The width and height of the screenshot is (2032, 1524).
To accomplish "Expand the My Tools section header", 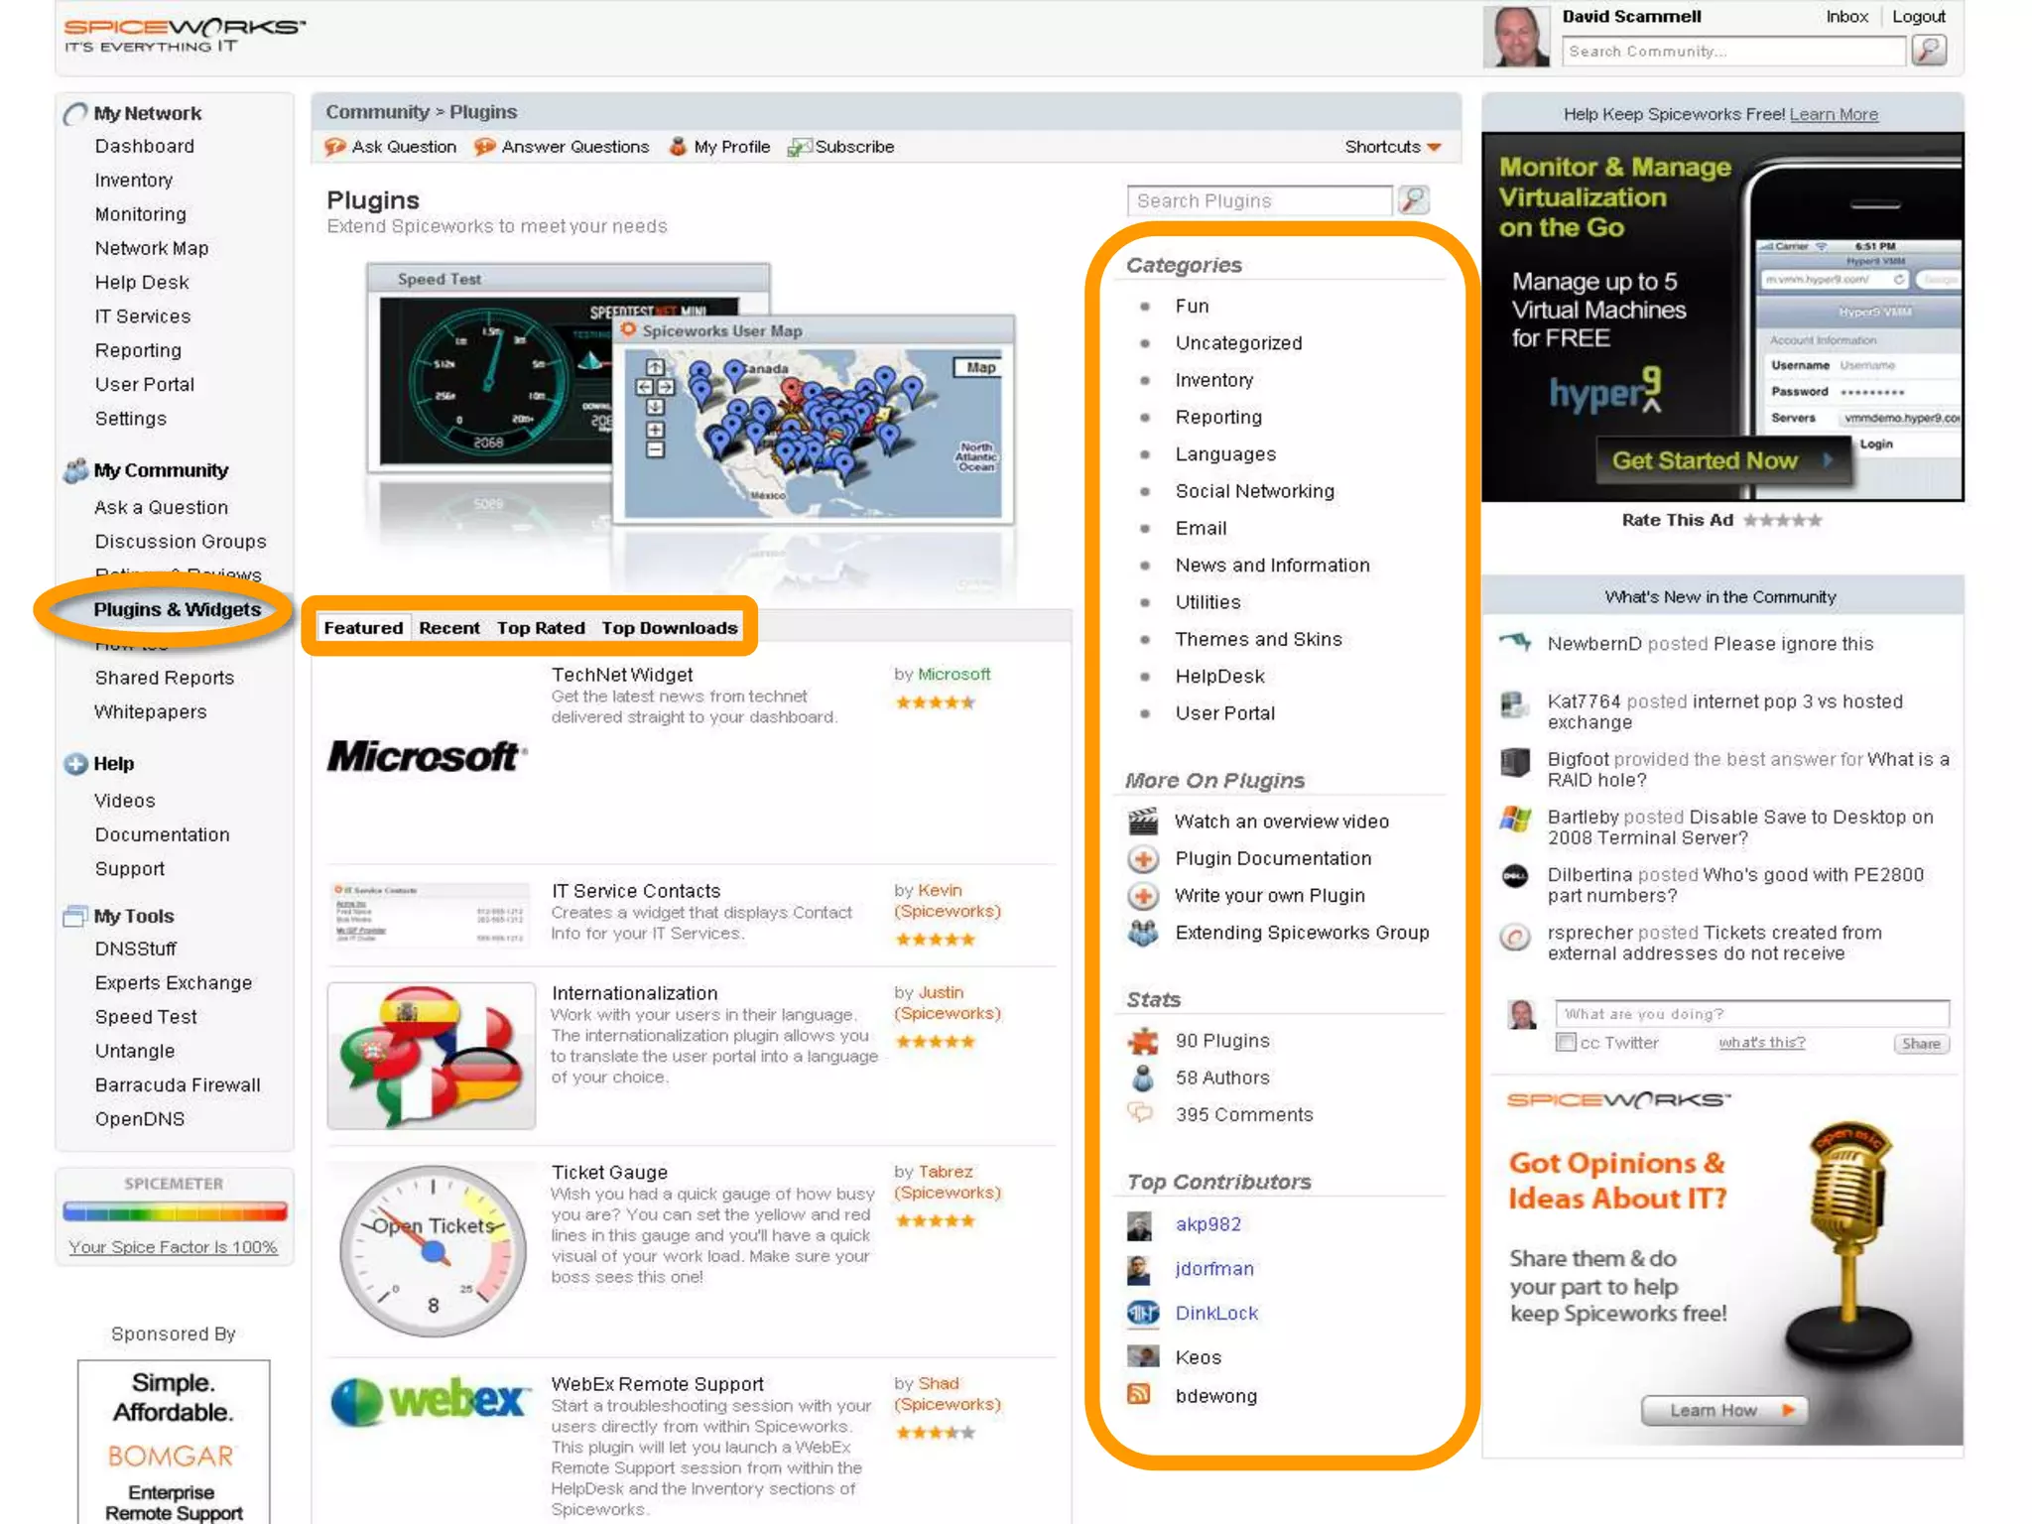I will [x=134, y=916].
